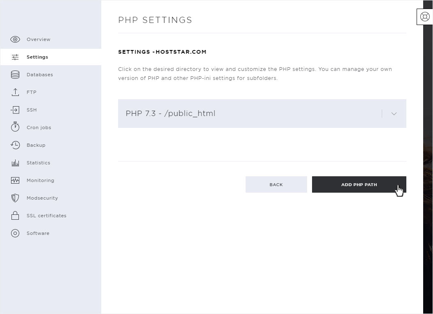Click the Software disc icon
The width and height of the screenshot is (433, 314).
click(x=15, y=233)
